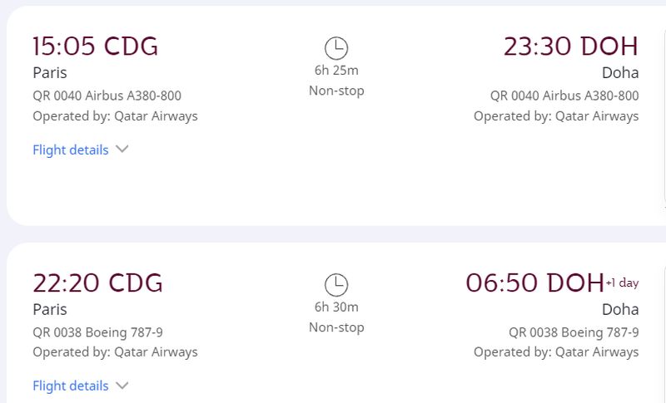This screenshot has width=666, height=403.
Task: Click chevron next to second Flight details
Action: coord(122,386)
